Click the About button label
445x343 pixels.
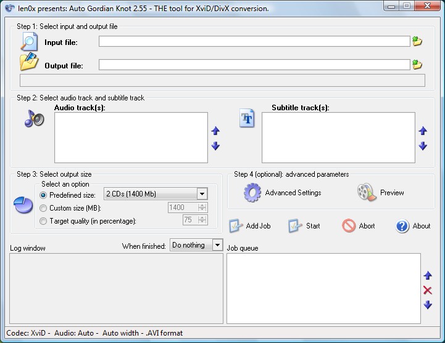[x=422, y=226]
